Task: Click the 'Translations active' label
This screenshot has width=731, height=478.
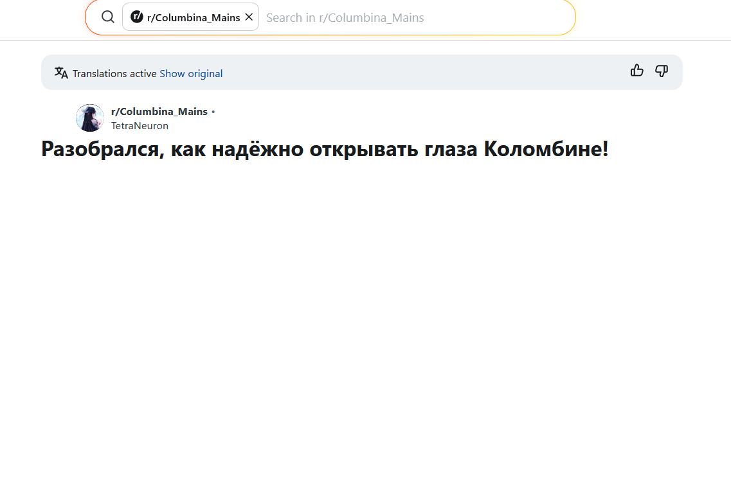Action: point(114,73)
